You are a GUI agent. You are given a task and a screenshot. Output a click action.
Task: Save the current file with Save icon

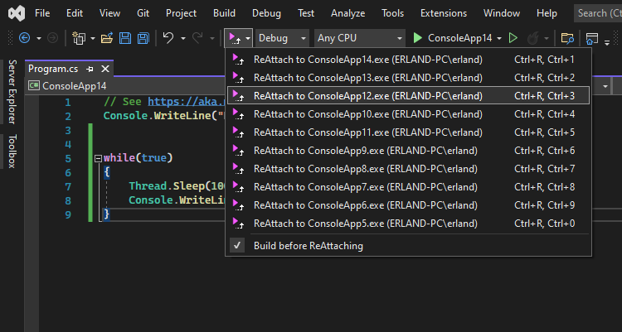tap(125, 38)
